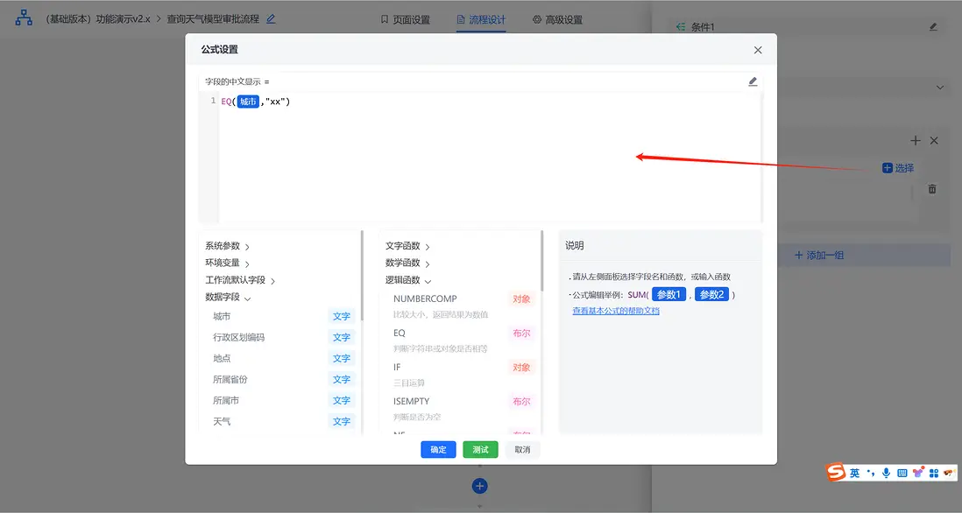Expand the 环境变量 group
This screenshot has height=513, width=962.
point(227,263)
